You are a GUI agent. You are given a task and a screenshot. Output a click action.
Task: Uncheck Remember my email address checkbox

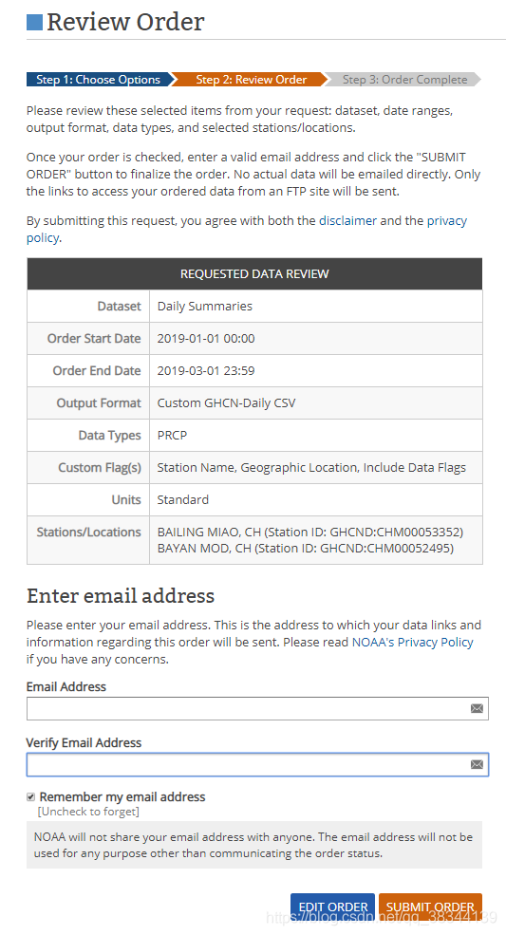(x=30, y=796)
